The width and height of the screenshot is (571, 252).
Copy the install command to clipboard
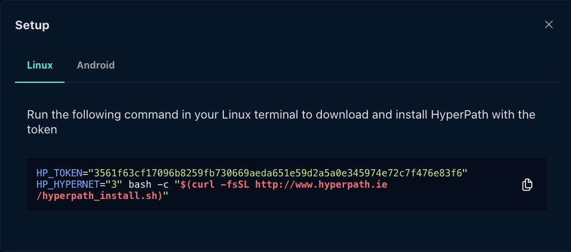[527, 185]
